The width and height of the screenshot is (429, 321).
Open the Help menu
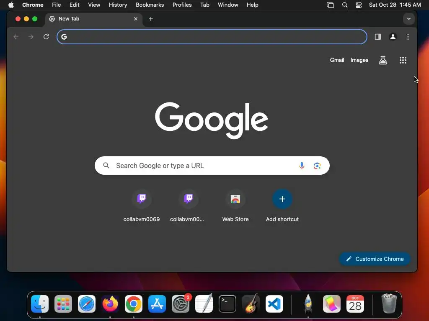[252, 5]
